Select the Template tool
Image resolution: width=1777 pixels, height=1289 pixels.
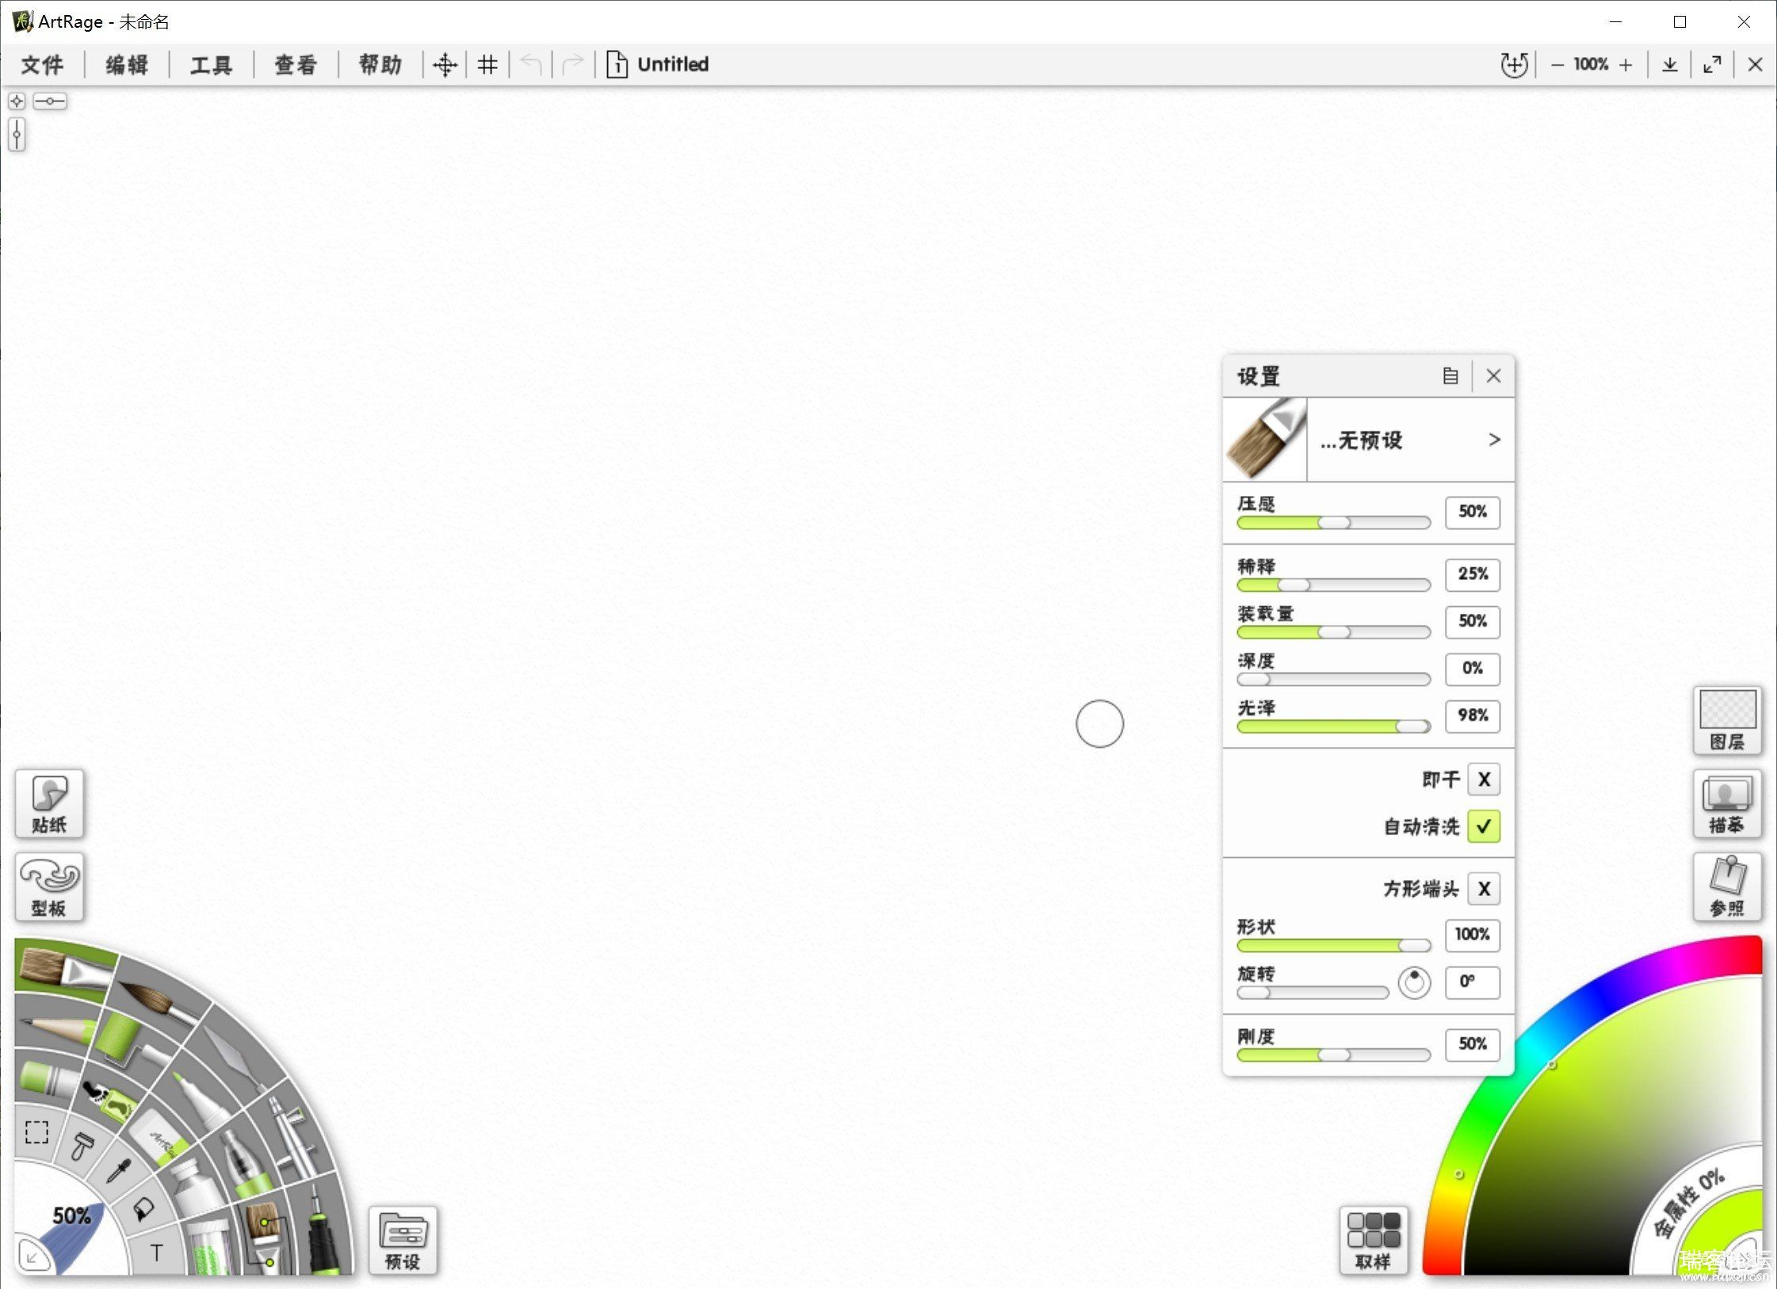click(x=51, y=883)
